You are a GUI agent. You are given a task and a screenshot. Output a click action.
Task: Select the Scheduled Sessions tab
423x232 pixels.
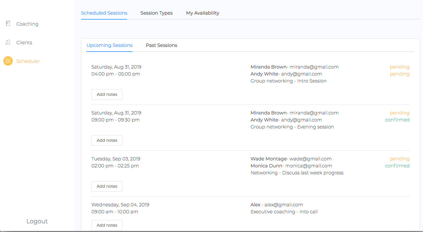point(104,13)
